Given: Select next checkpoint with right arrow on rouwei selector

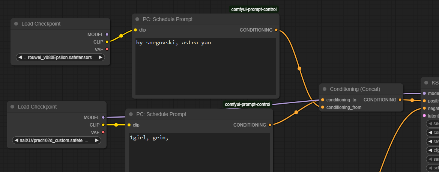Looking at the screenshot, I should pyautogui.click(x=101, y=57).
